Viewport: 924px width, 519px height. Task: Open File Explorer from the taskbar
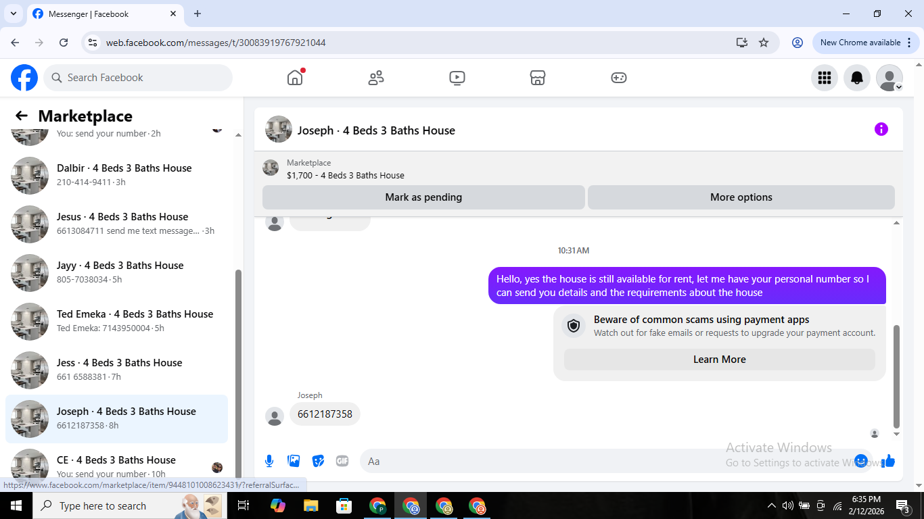[311, 505]
